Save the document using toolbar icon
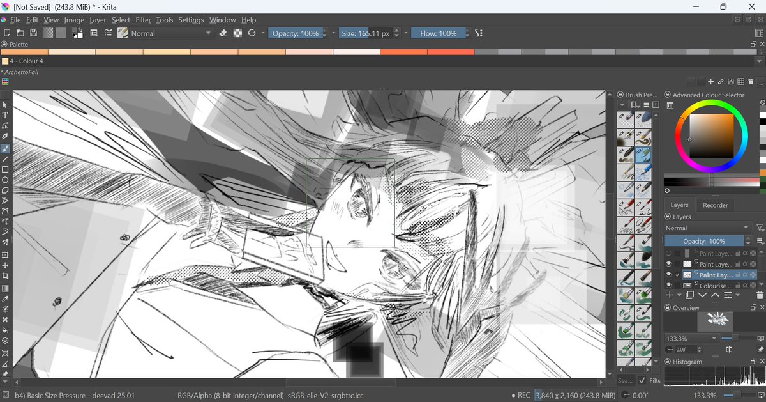 click(33, 33)
